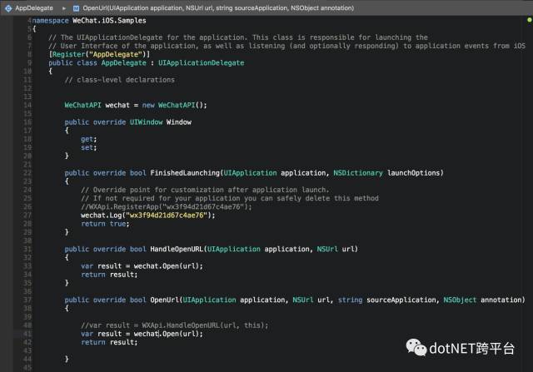Click the WeChatAPI wechat declaration line
The width and height of the screenshot is (533, 372).
tap(136, 106)
